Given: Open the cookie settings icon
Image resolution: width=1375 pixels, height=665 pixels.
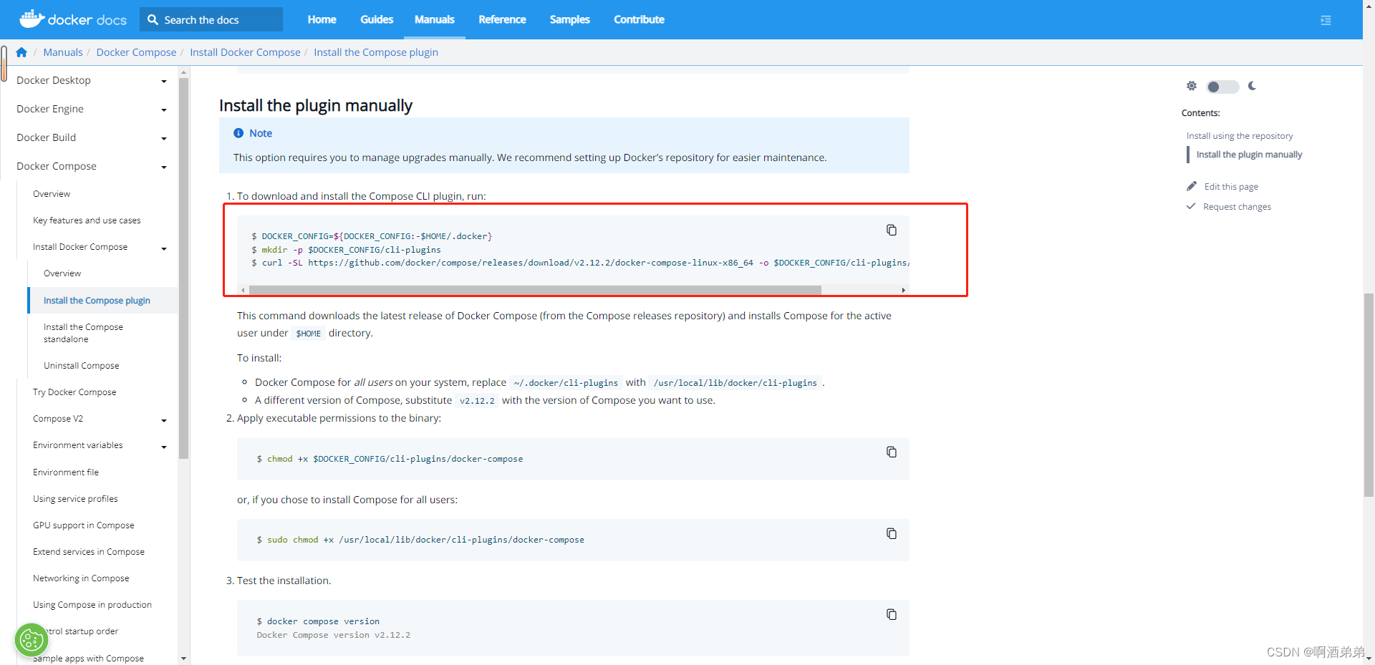Looking at the screenshot, I should click(32, 640).
